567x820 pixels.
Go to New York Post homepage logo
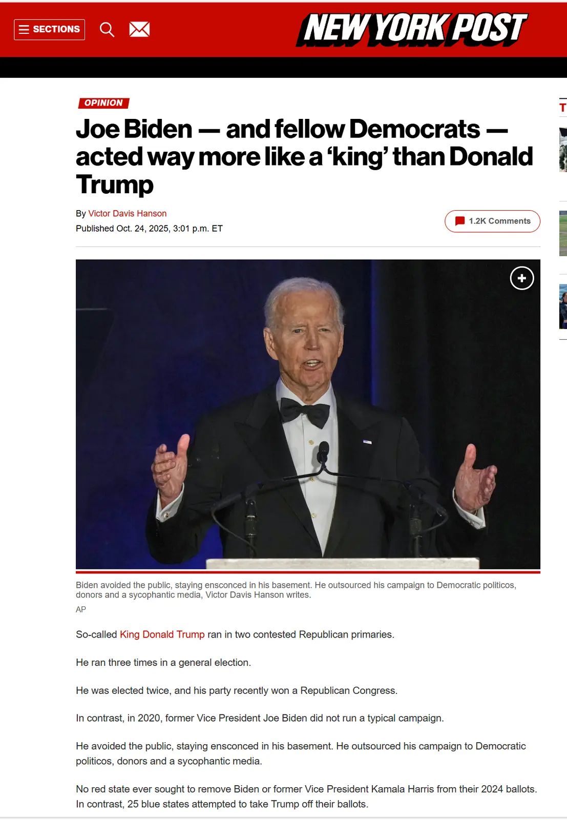(x=412, y=29)
